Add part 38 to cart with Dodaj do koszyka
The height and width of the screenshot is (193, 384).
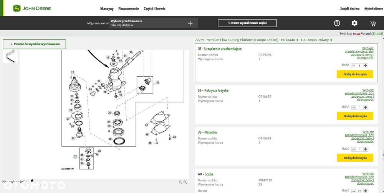(x=355, y=116)
